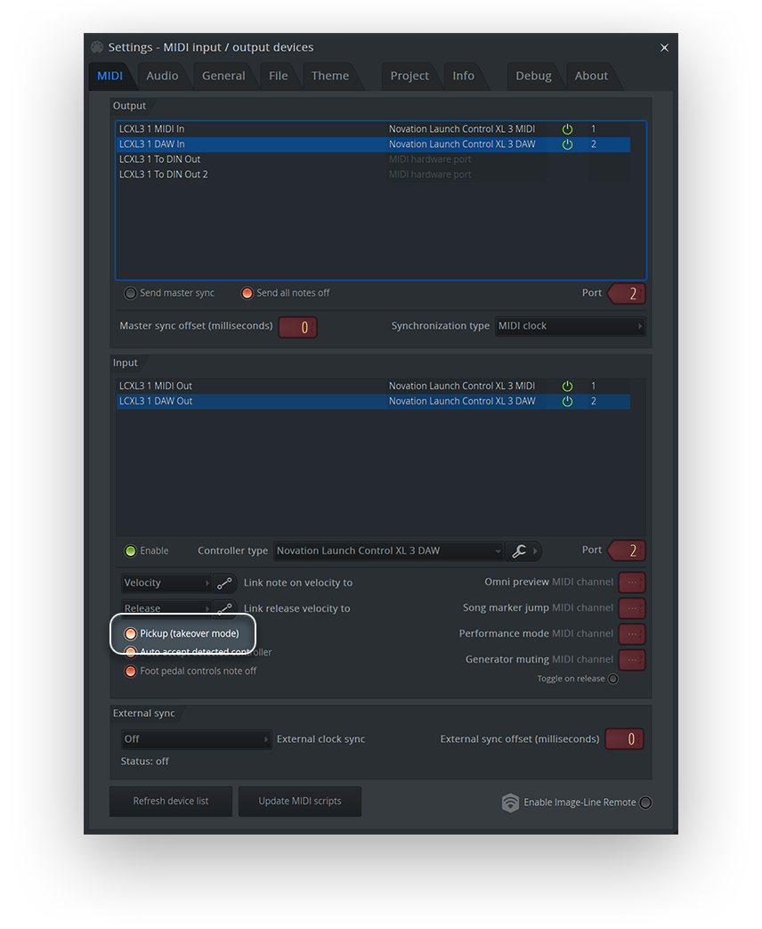762x929 pixels.
Task: Switch to the Info tab
Action: click(x=463, y=76)
